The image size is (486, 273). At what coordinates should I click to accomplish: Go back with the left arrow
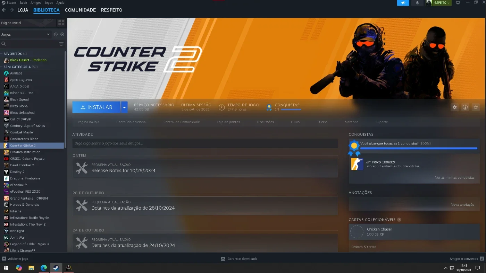pyautogui.click(x=4, y=10)
